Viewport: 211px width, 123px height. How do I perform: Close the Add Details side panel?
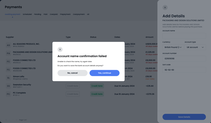[165, 8]
